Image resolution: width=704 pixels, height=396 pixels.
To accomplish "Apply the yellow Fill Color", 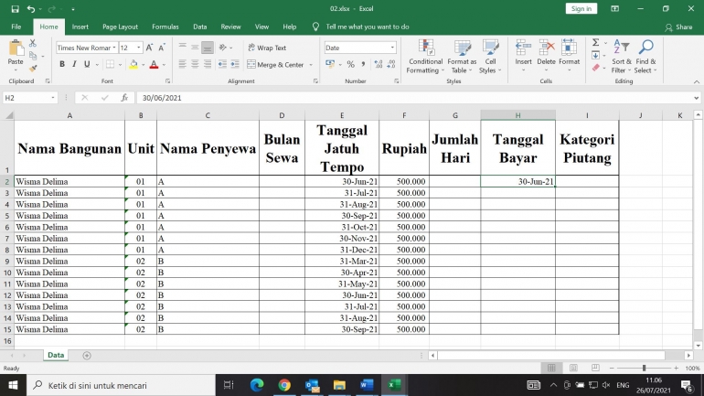I will [133, 65].
